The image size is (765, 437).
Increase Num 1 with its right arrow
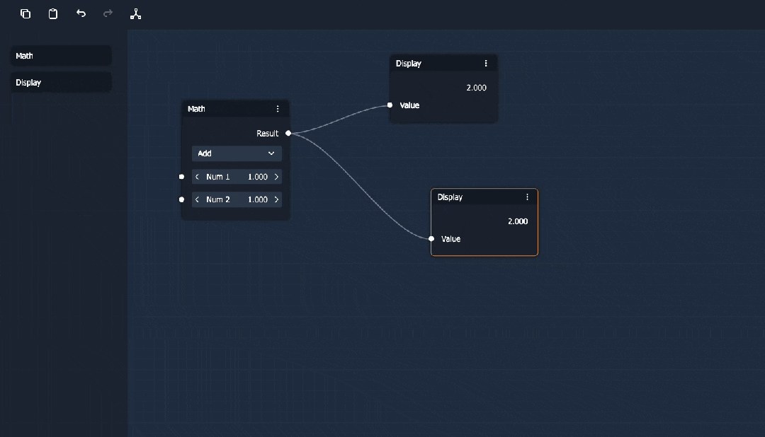276,177
